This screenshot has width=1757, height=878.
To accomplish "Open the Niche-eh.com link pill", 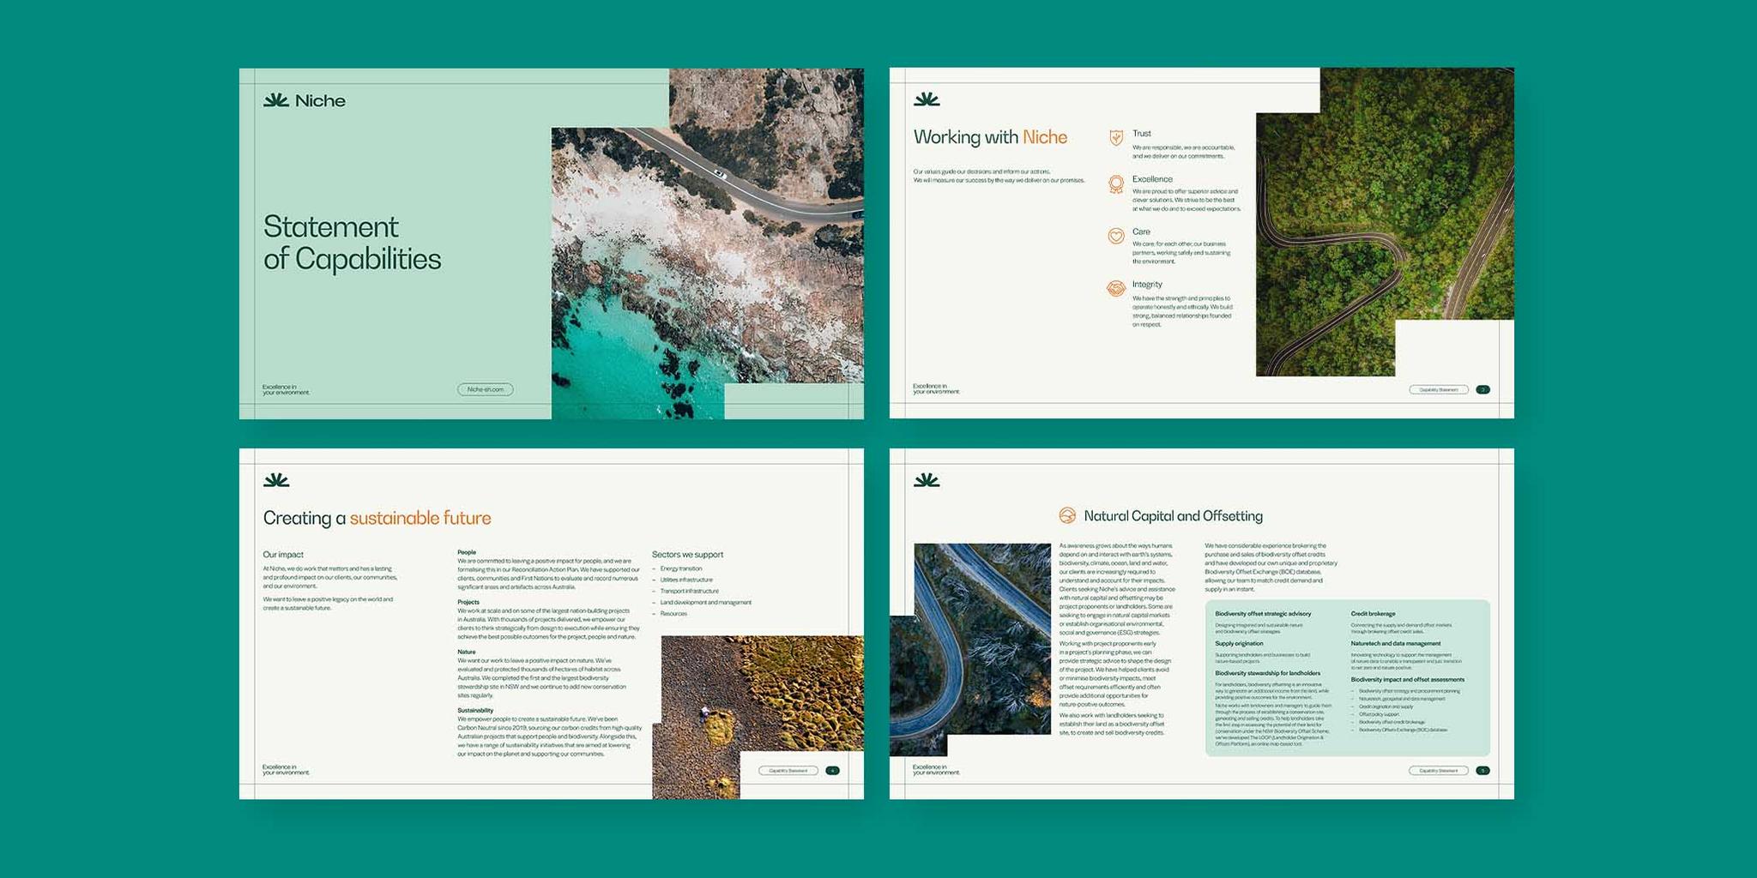I will 485,389.
